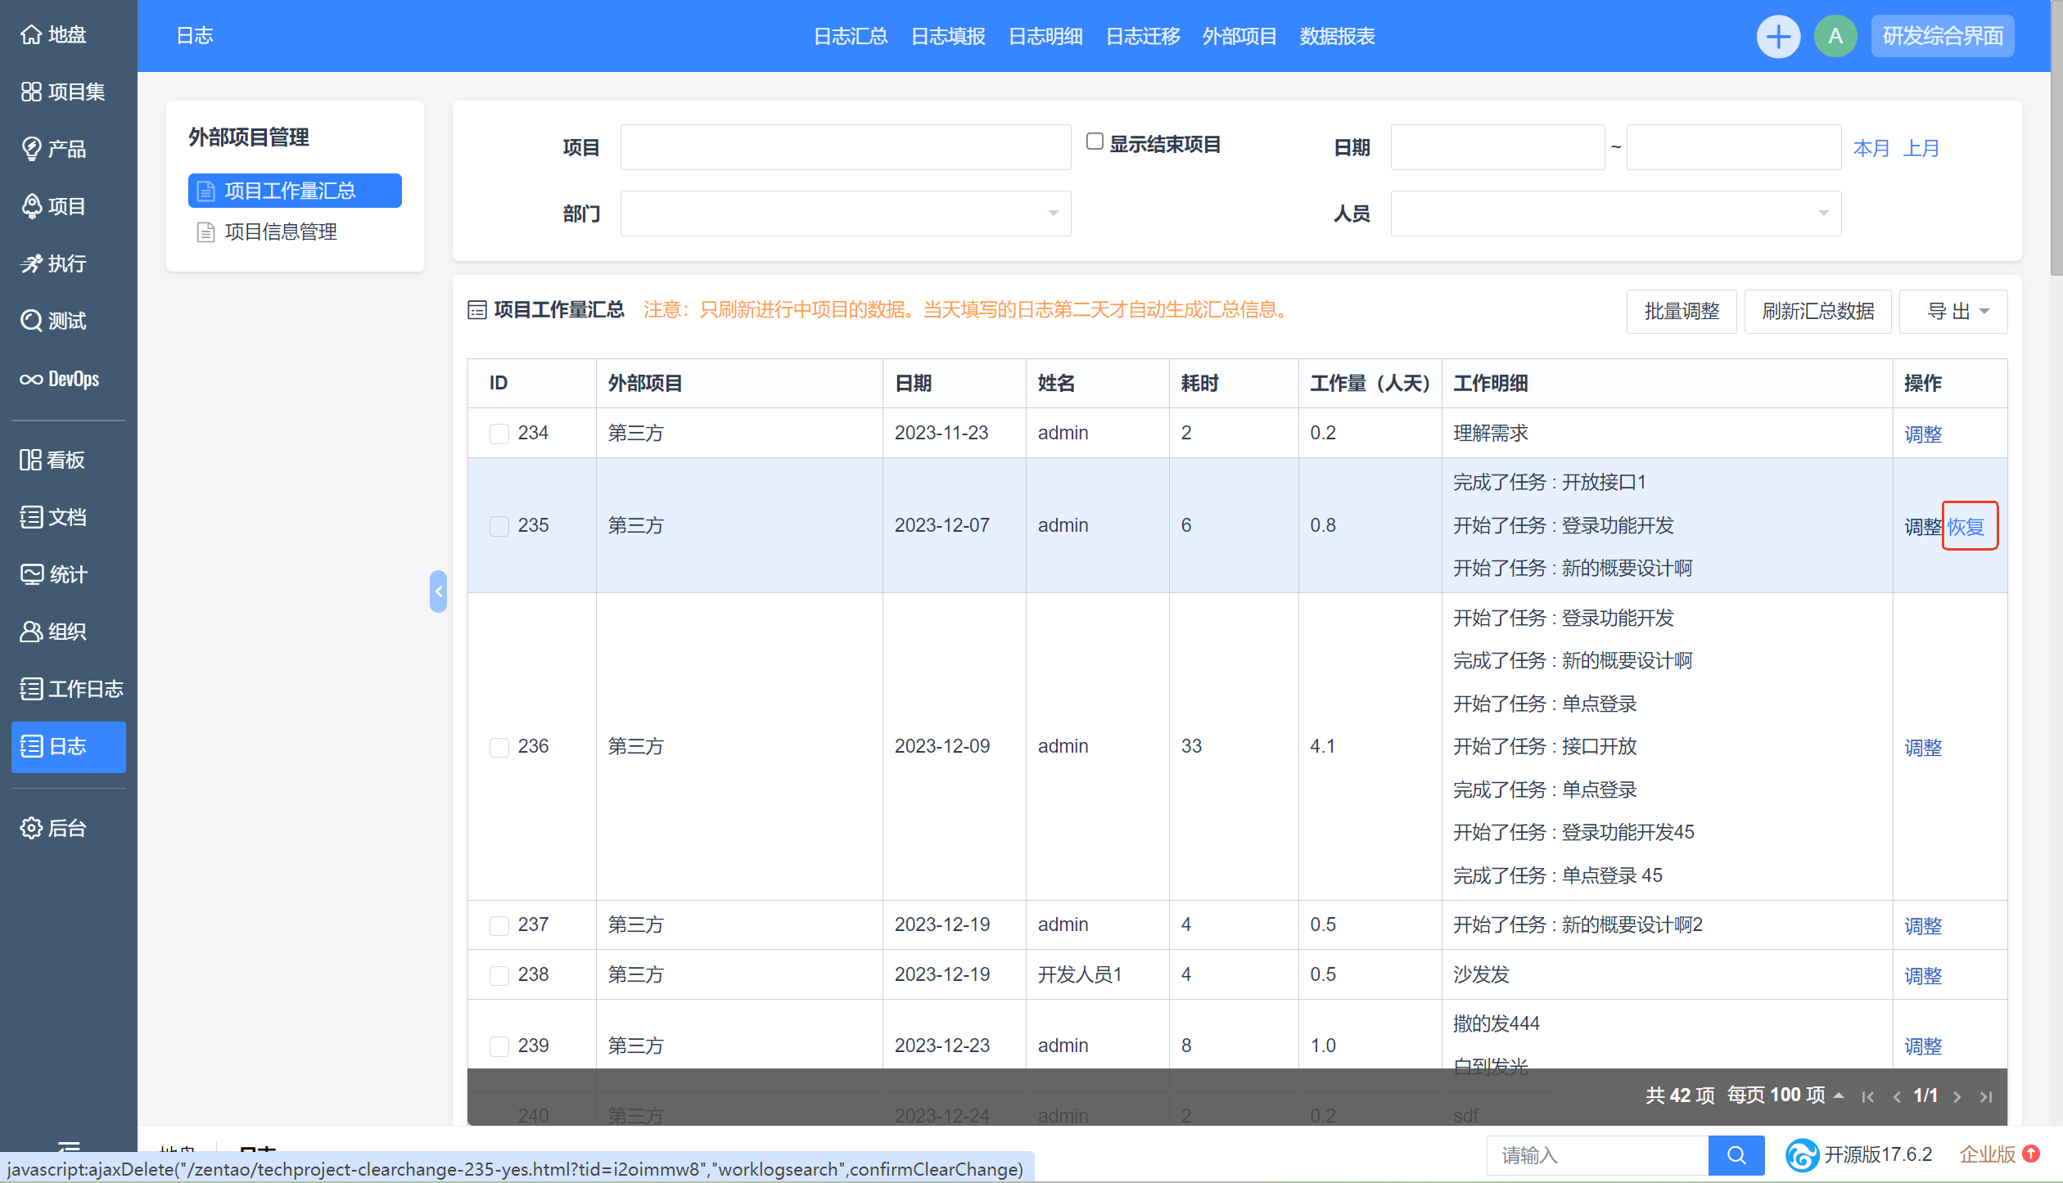Go to the next page arrow

click(1957, 1097)
